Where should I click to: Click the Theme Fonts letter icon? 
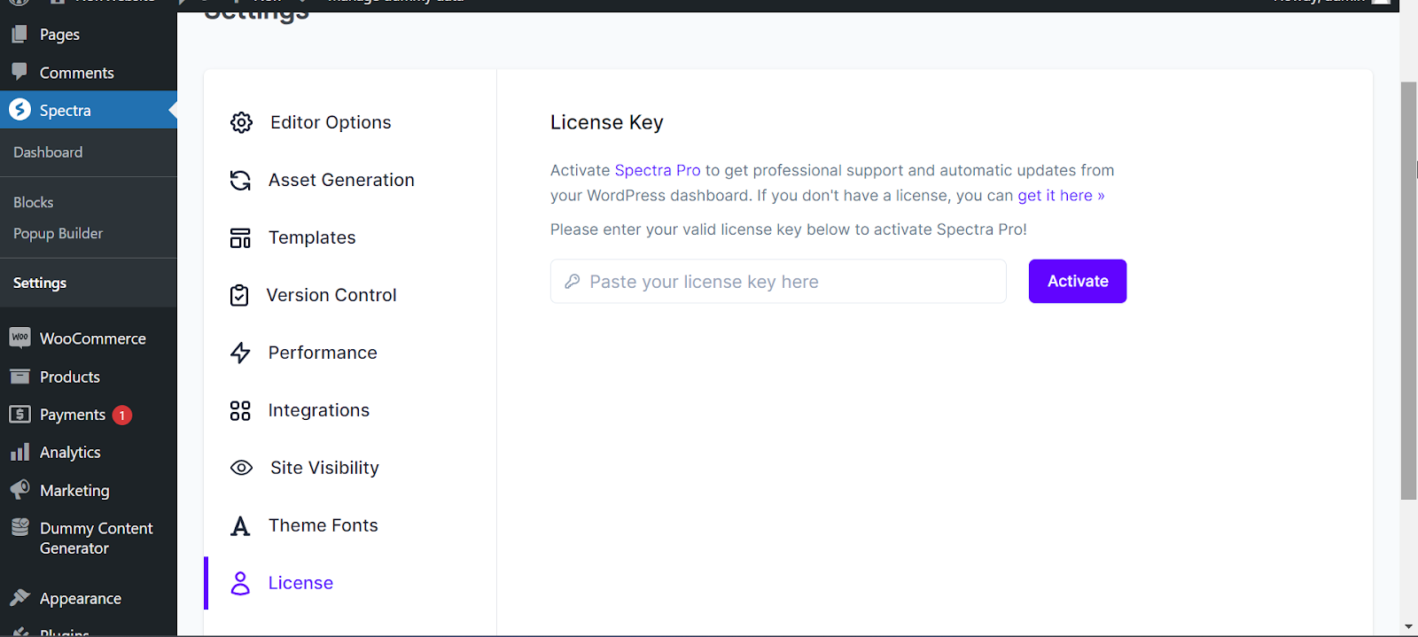click(x=240, y=526)
